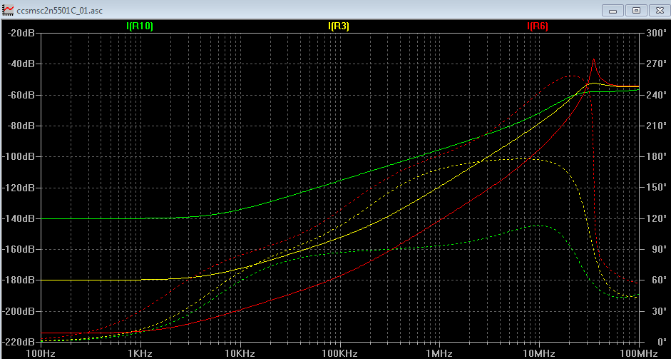Screen dimensions: 671x359
Task: Click the -200dB magnitude axis label
Action: pyautogui.click(x=18, y=311)
